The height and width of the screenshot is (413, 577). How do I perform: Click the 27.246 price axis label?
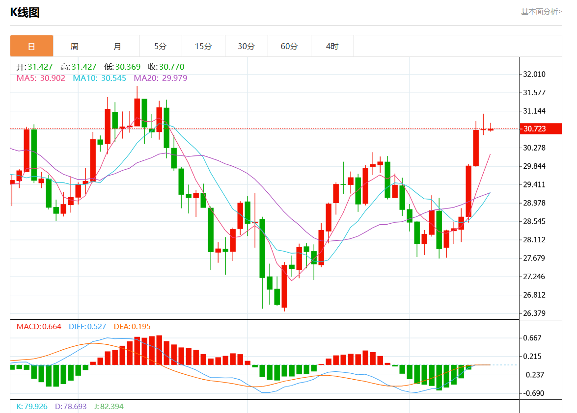534,276
